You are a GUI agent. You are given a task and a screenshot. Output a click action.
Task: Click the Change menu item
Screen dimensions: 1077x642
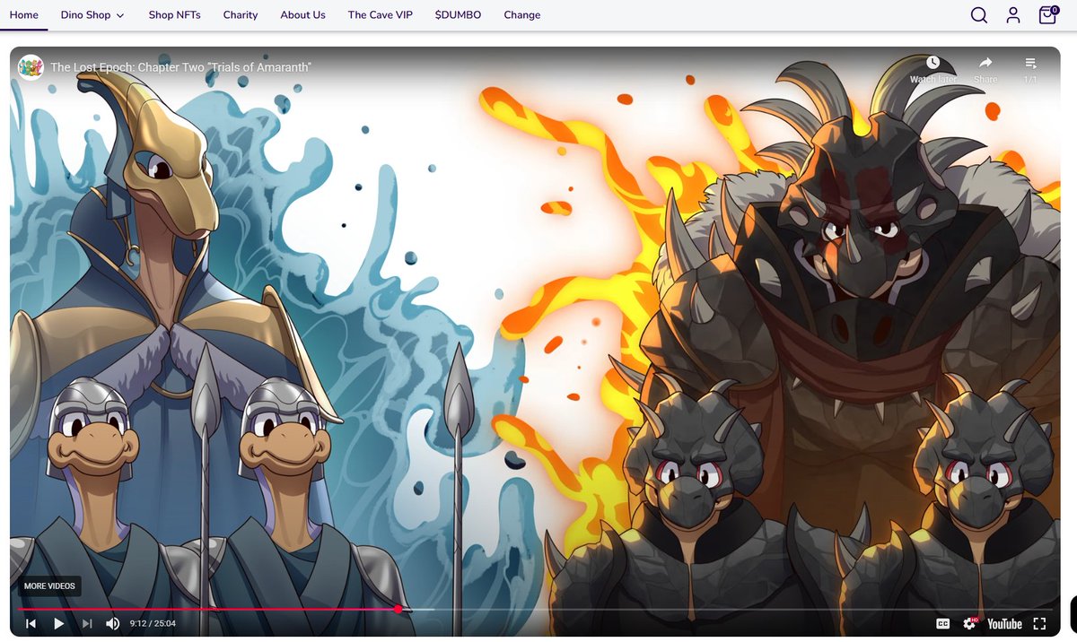click(x=522, y=15)
